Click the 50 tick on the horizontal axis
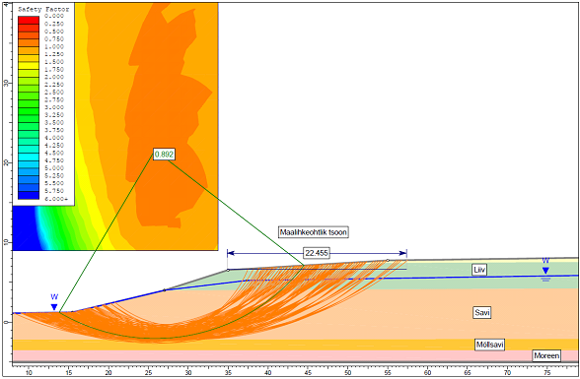This screenshot has width=580, height=379. pos(348,372)
